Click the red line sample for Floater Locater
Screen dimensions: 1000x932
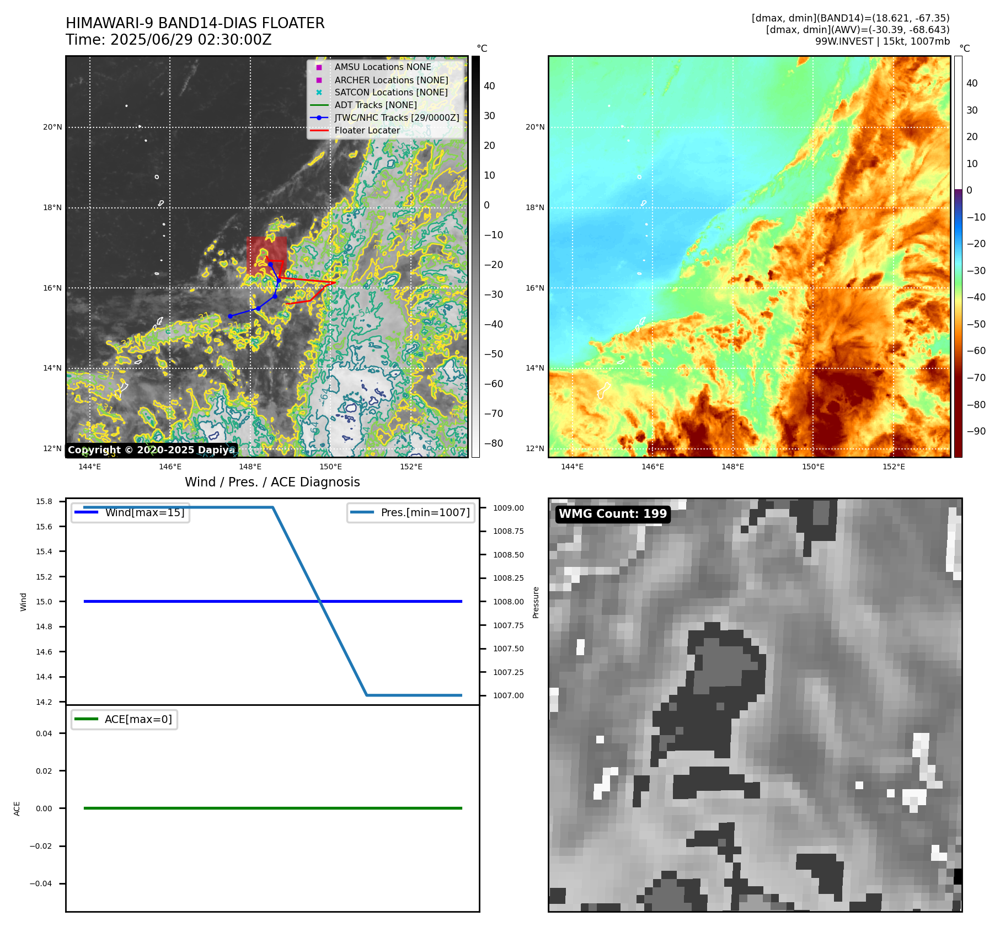point(319,130)
